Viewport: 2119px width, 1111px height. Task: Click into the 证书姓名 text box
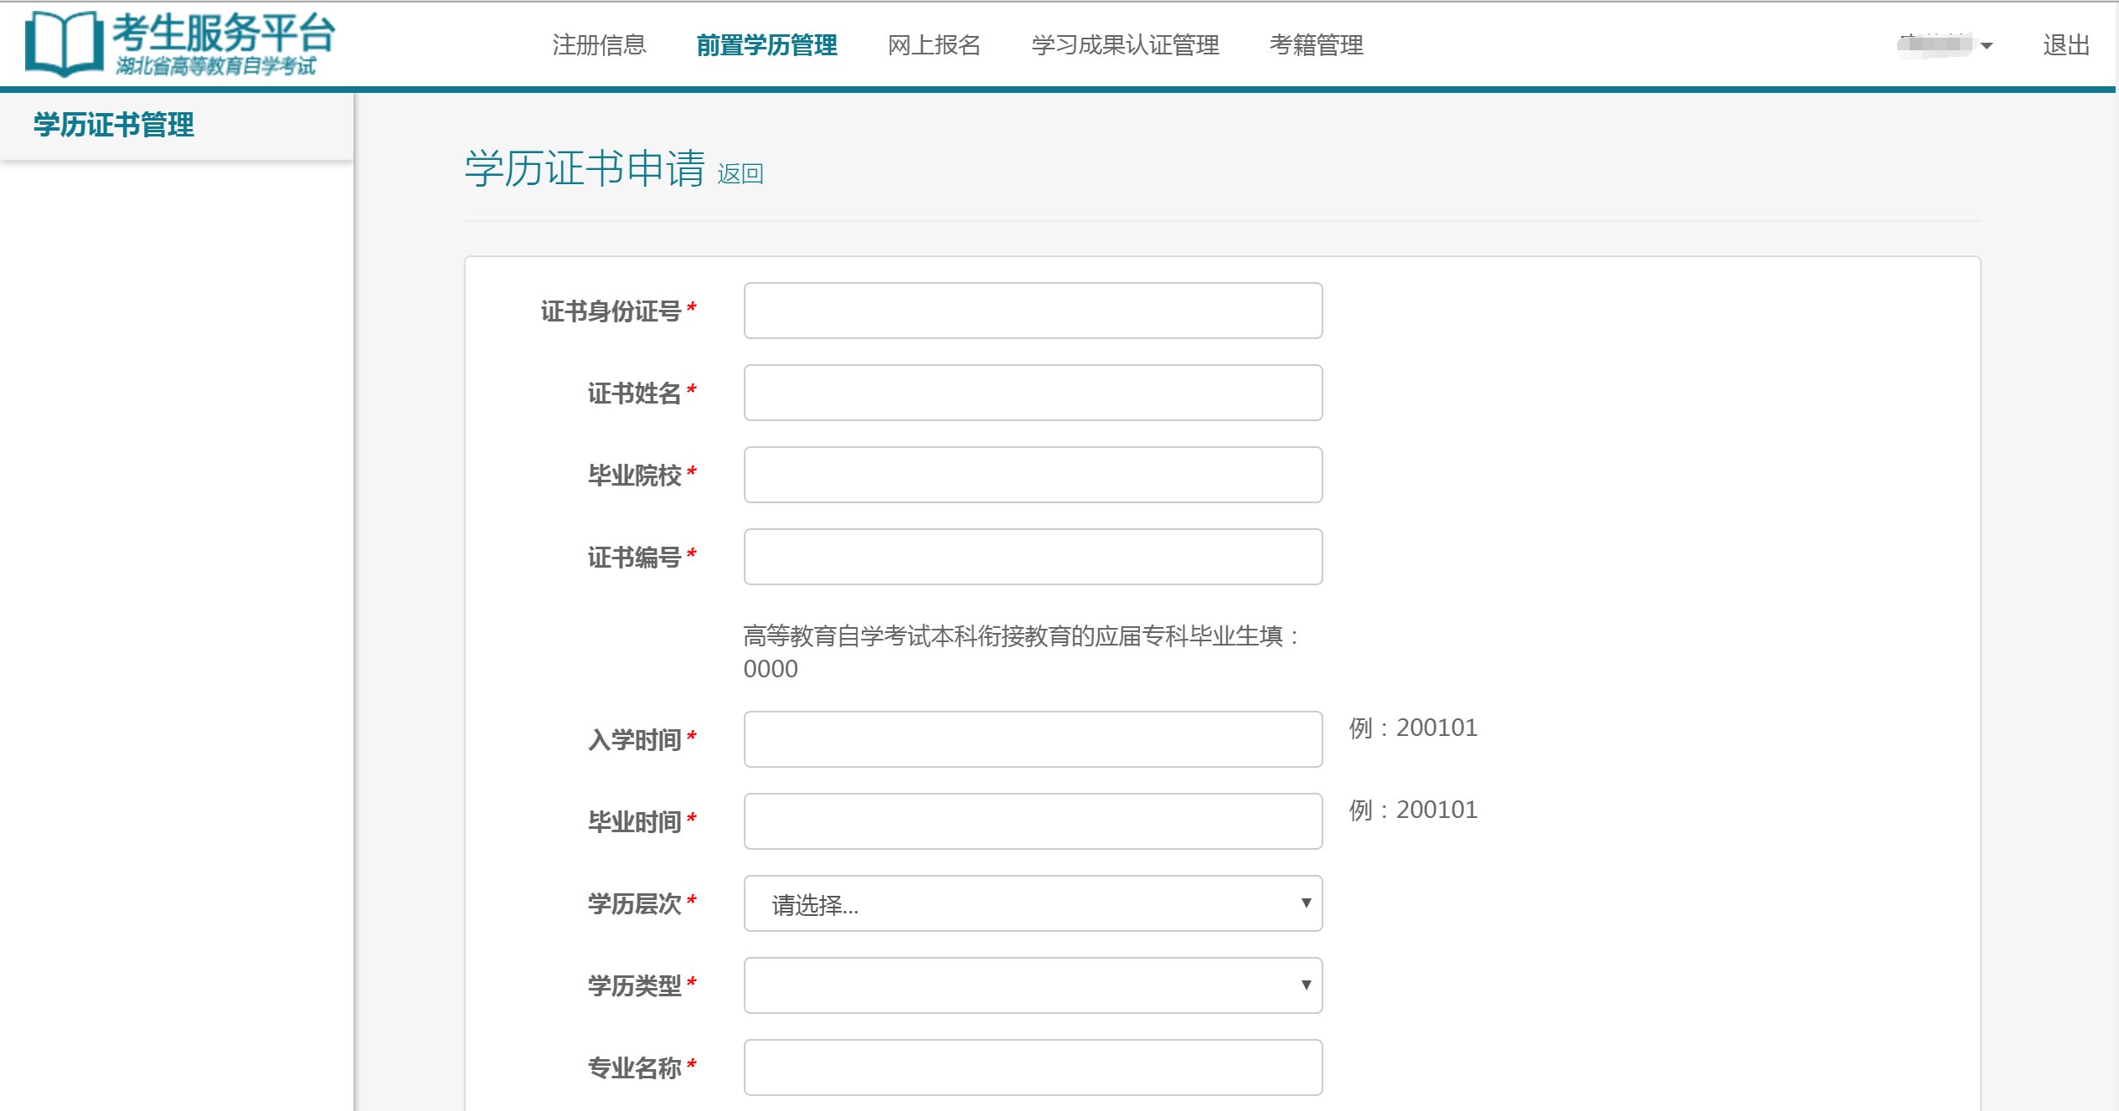coord(1032,393)
